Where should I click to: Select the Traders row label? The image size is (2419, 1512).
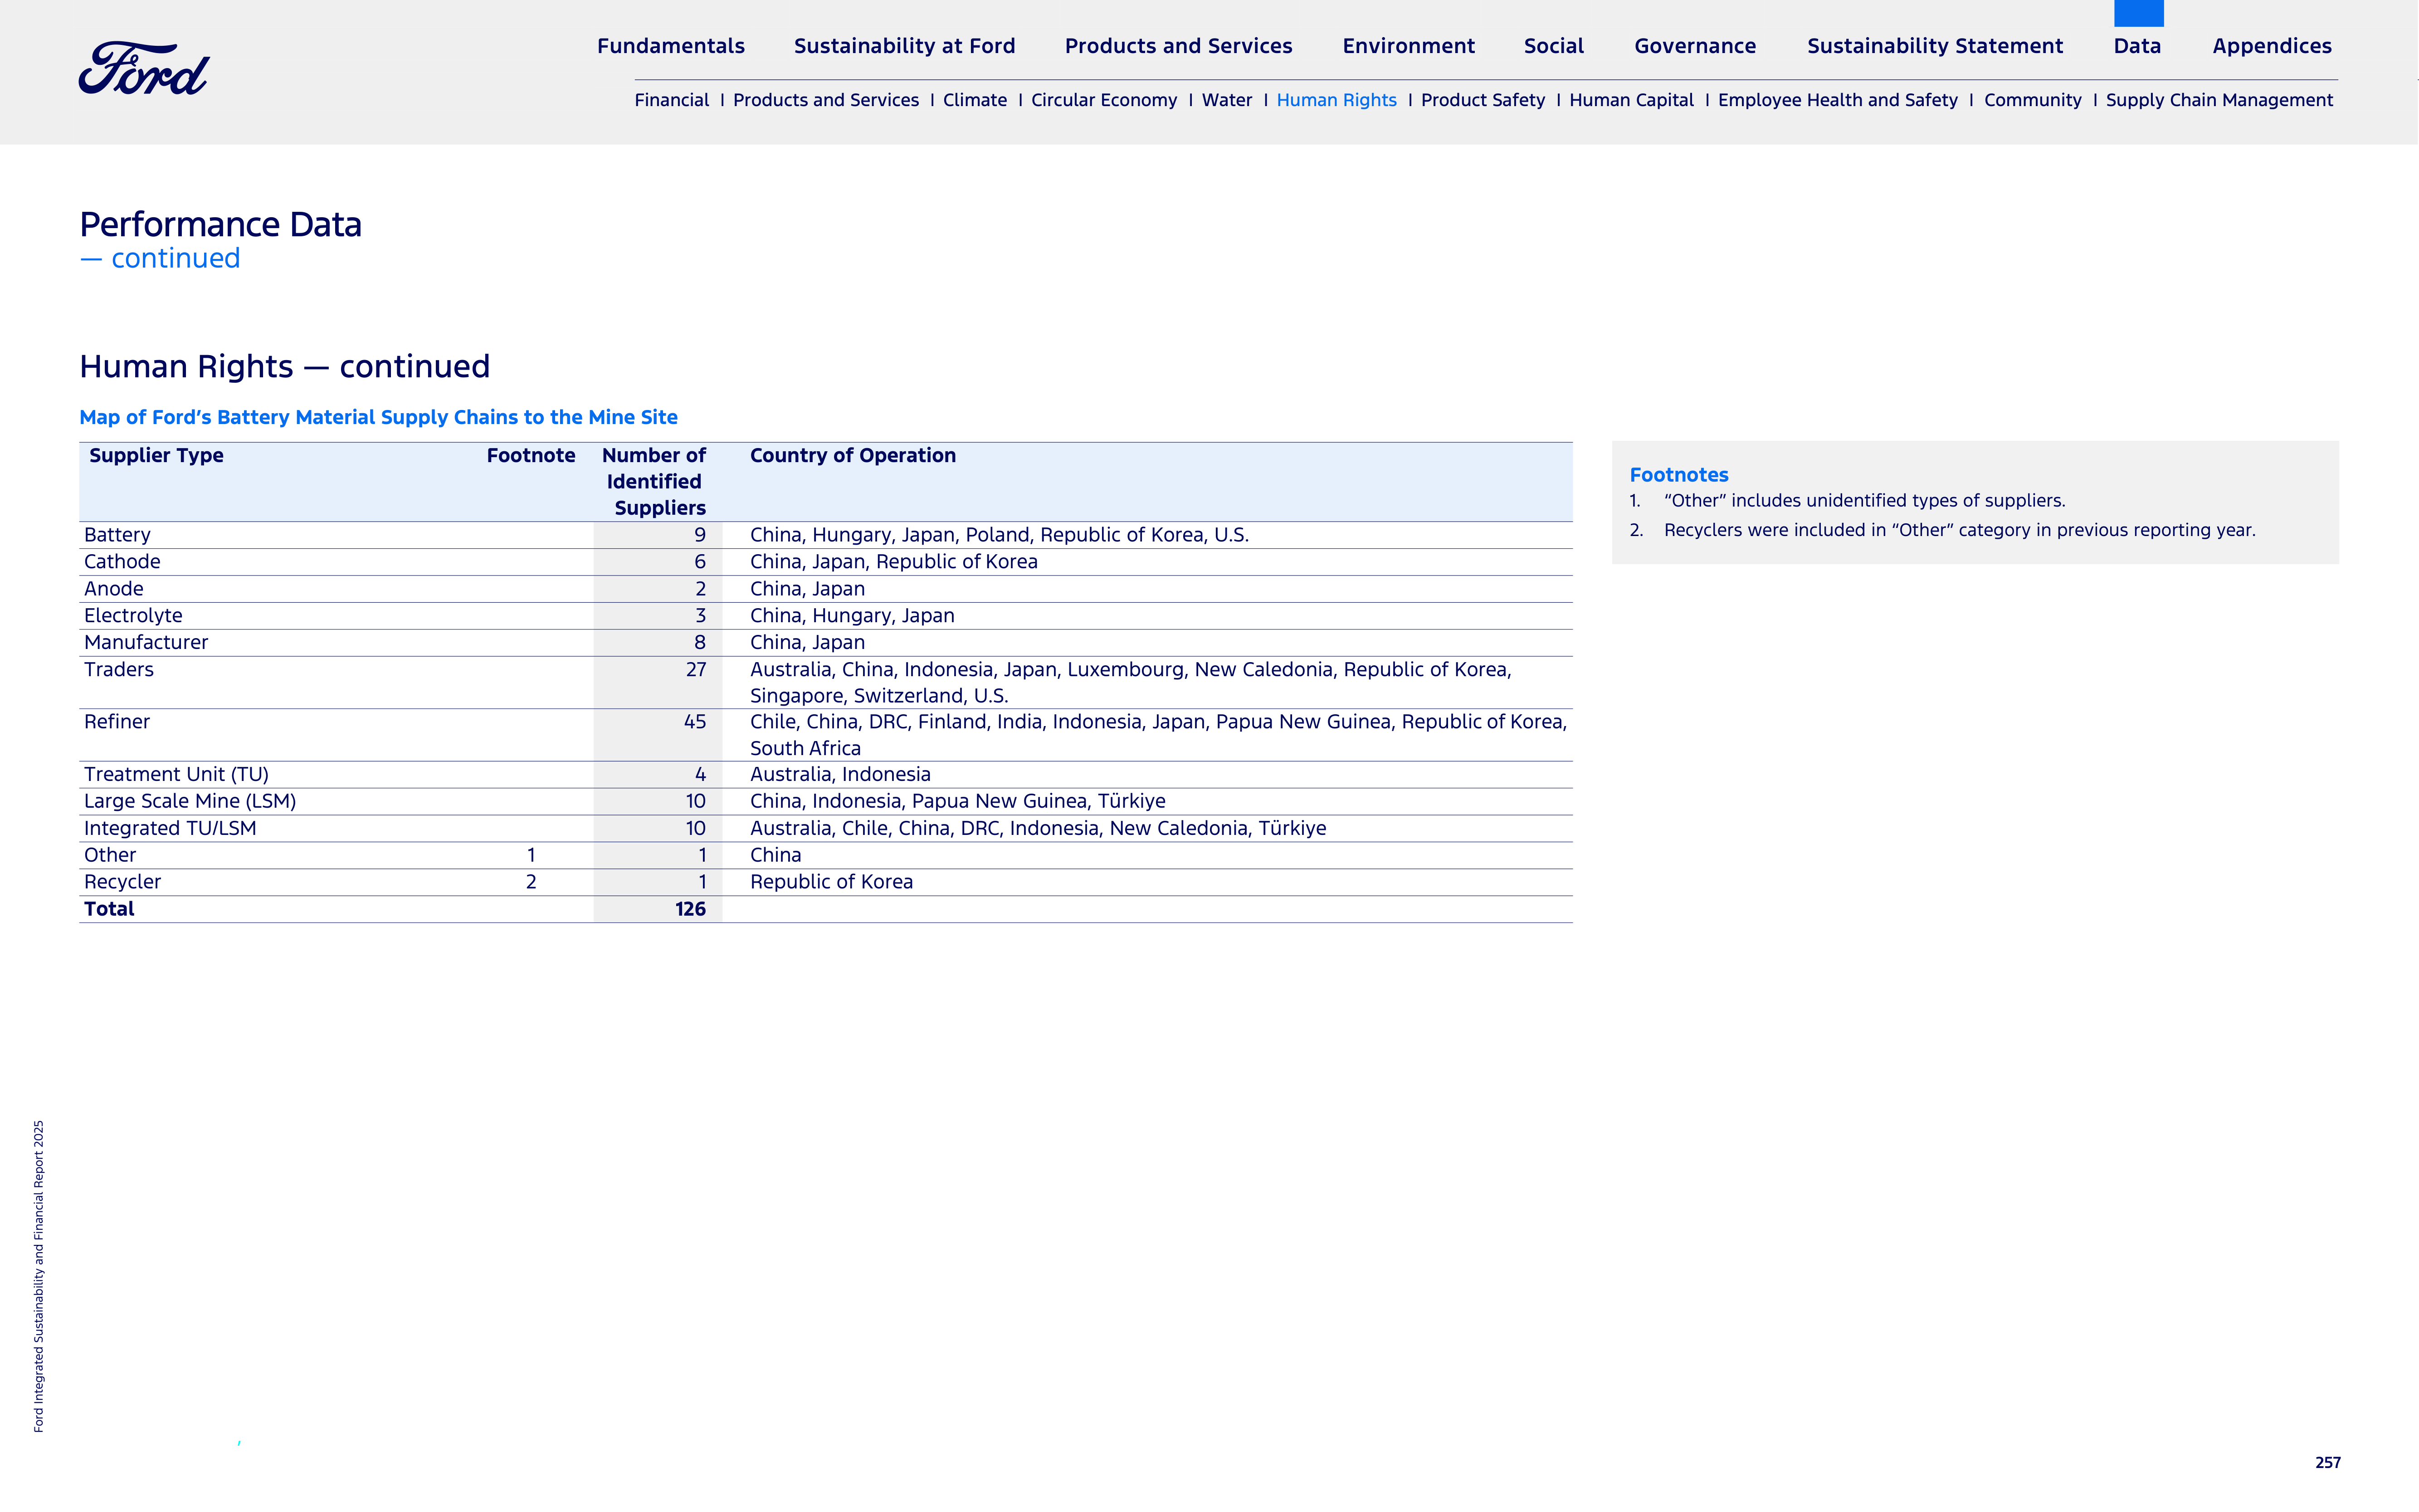119,670
